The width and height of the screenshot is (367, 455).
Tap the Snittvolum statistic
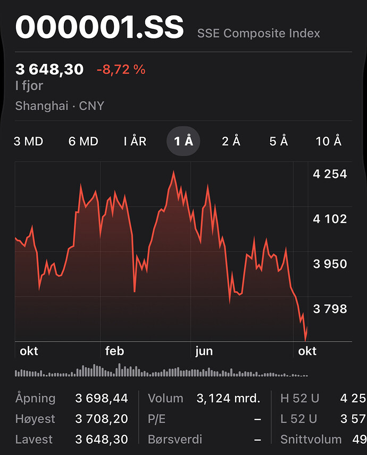coord(323,440)
